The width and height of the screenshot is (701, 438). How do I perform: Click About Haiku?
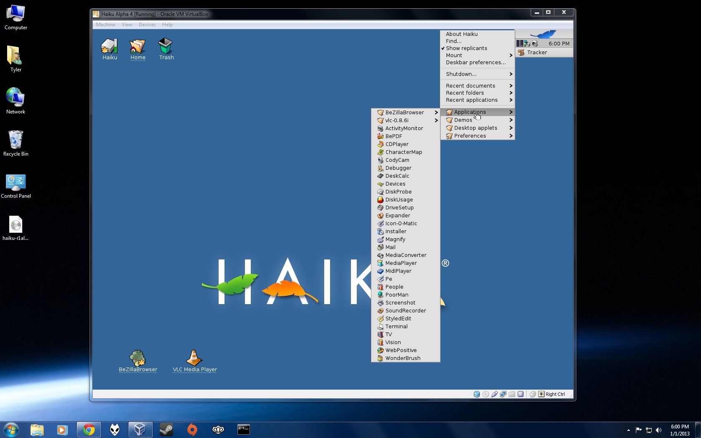[x=461, y=34]
